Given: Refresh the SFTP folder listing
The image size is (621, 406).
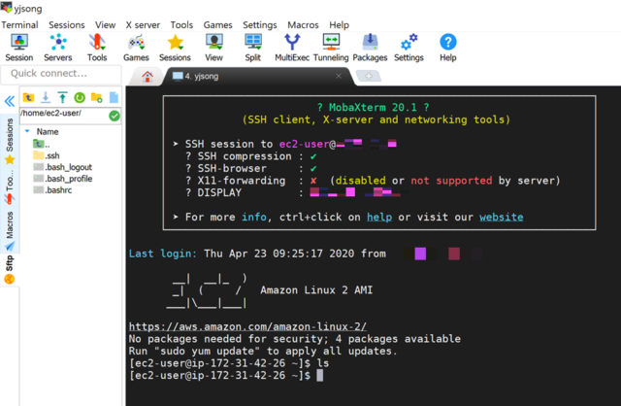Looking at the screenshot, I should tap(80, 97).
